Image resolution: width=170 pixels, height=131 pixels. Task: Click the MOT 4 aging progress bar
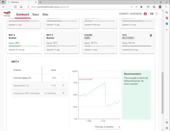pos(24,46)
